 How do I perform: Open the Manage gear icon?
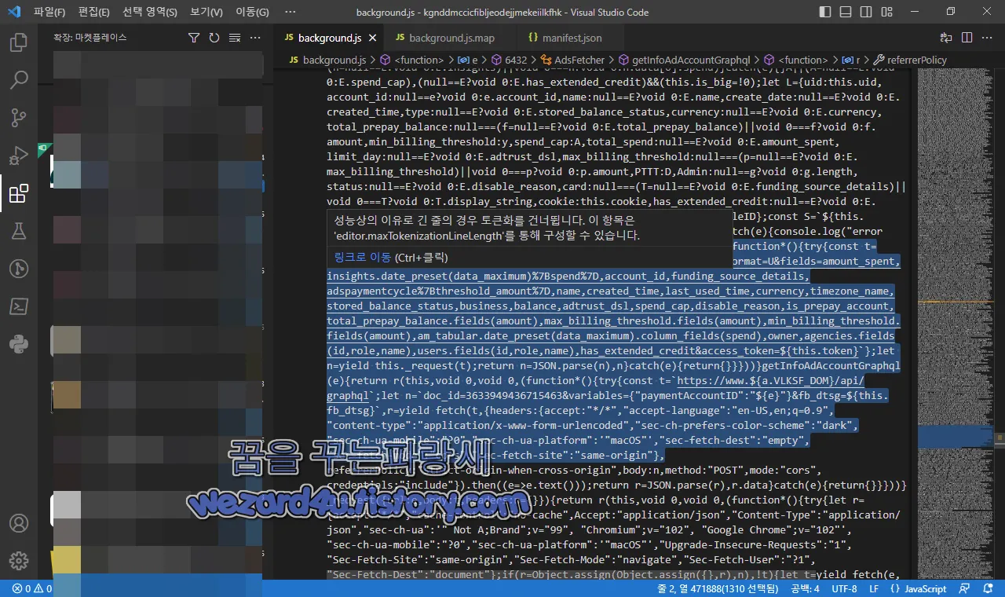pyautogui.click(x=19, y=561)
